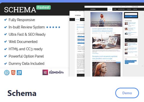Click the WordPress logo icon

point(7,73)
